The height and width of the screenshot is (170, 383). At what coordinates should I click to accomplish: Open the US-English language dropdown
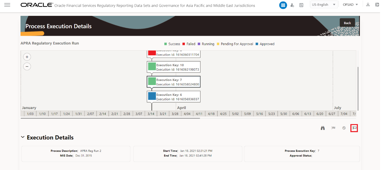tap(324, 5)
